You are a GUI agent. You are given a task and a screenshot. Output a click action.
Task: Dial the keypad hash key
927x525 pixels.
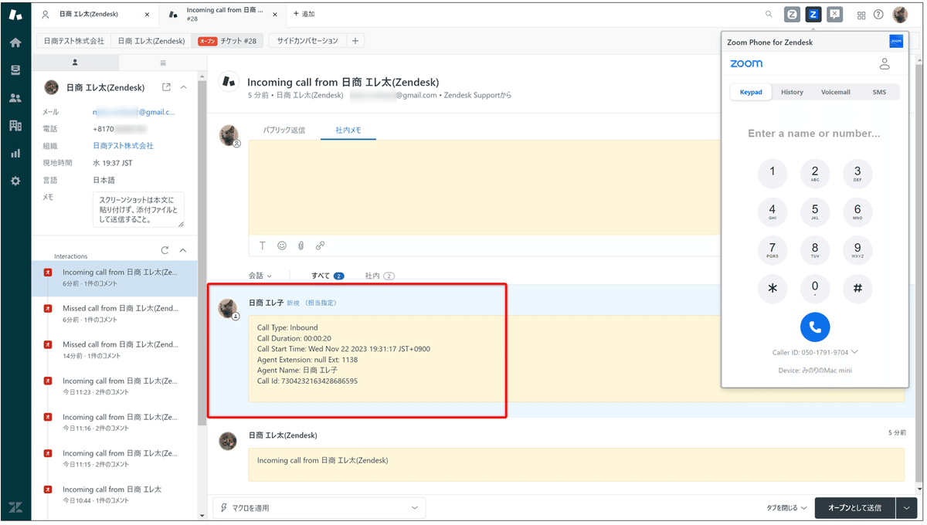(x=857, y=289)
